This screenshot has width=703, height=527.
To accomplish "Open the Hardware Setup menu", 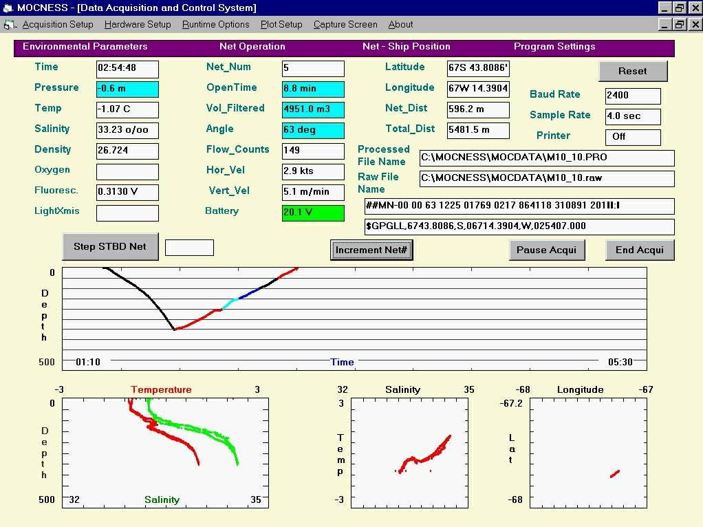I will pyautogui.click(x=138, y=25).
